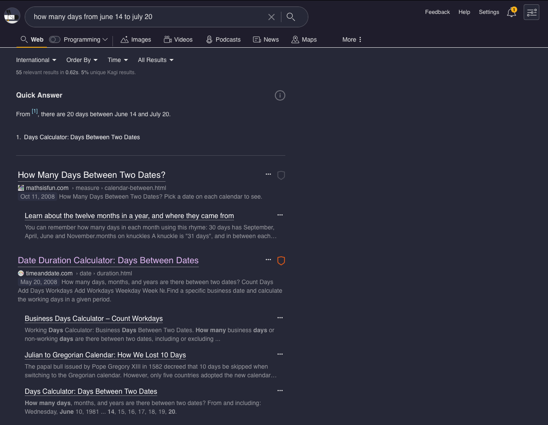548x425 pixels.
Task: Open notifications bell icon
Action: pyautogui.click(x=512, y=13)
